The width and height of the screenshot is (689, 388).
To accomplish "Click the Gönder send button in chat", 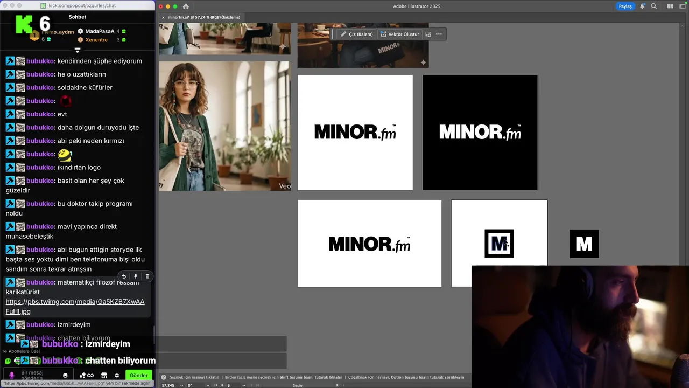I will (x=138, y=375).
